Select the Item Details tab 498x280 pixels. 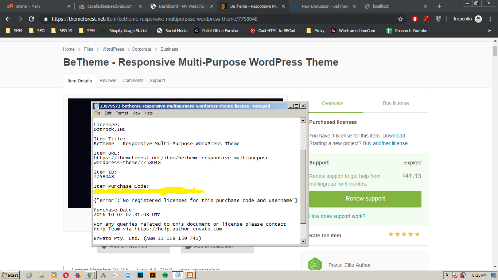click(x=80, y=81)
